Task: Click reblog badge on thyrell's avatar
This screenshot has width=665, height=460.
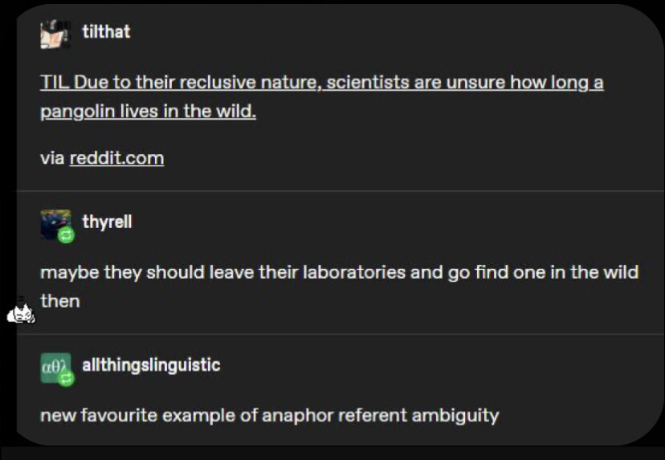Action: tap(66, 235)
